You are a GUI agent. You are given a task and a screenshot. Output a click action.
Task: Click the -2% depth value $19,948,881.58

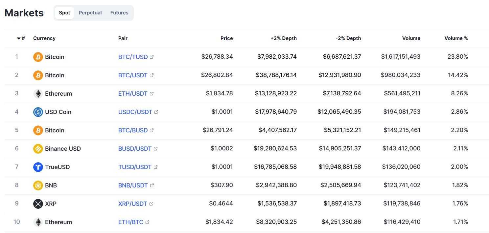[x=340, y=167]
